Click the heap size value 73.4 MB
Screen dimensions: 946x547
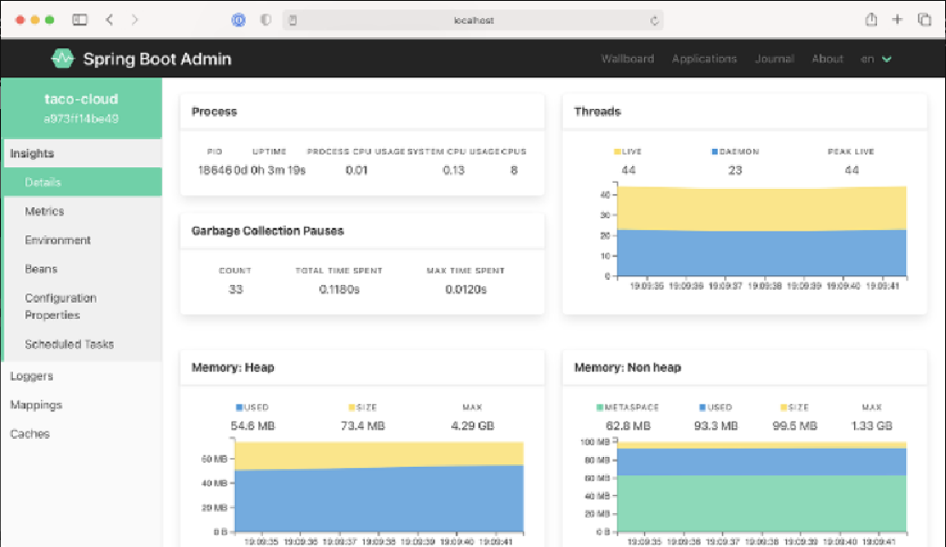(363, 426)
